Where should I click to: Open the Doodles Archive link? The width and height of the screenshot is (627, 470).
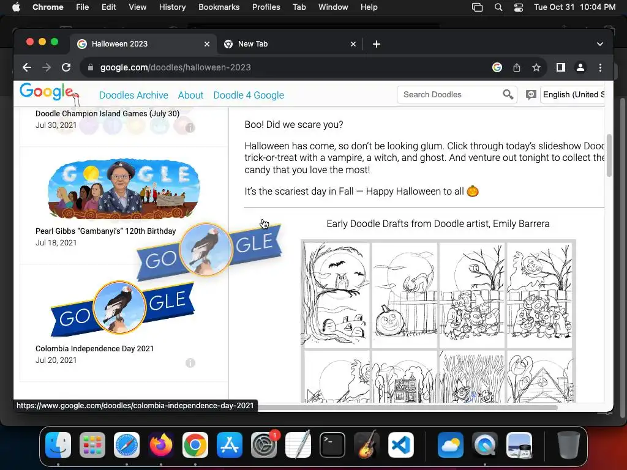pos(133,95)
